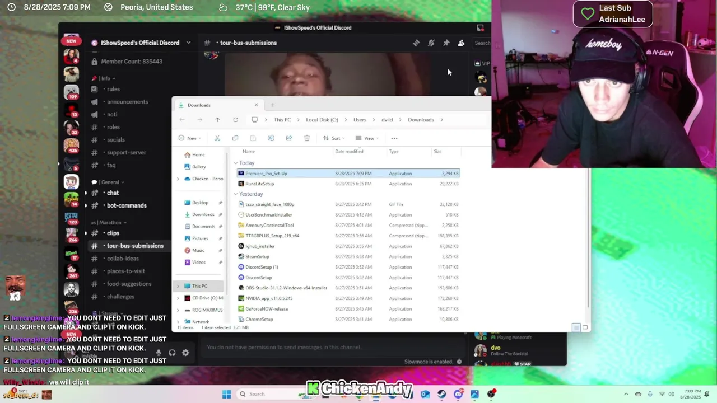717x403 pixels.
Task: Expand the CD Drive (G:) tree node
Action: point(178,298)
